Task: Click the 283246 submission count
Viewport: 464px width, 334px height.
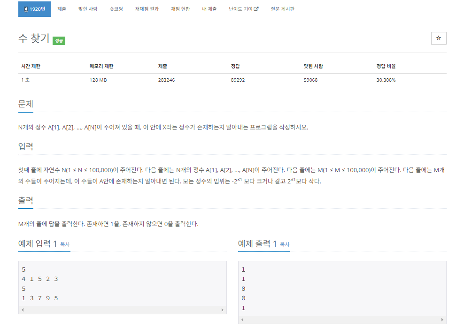Action: tap(166, 80)
